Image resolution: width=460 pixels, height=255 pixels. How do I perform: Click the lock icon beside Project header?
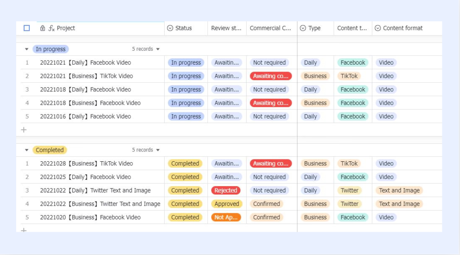pos(43,28)
